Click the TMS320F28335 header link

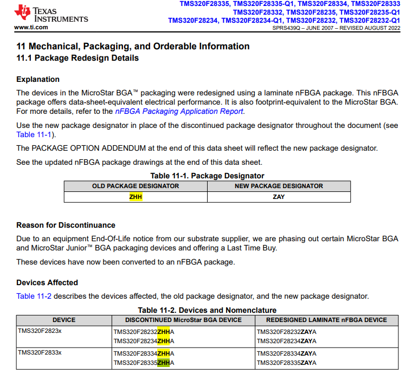tap(204, 4)
